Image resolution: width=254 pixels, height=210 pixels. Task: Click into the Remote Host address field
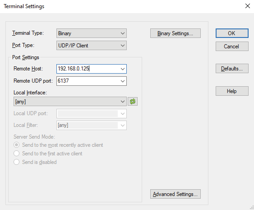(88, 69)
